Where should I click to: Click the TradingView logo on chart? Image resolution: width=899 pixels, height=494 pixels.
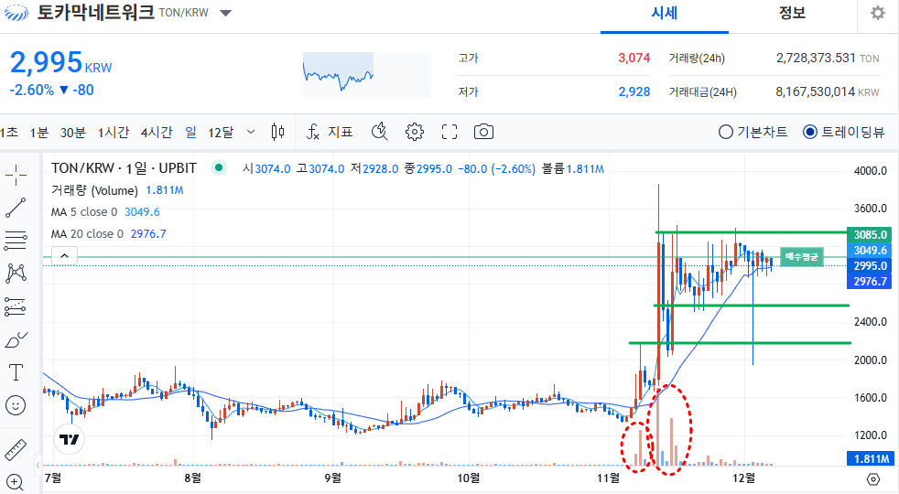coord(70,439)
